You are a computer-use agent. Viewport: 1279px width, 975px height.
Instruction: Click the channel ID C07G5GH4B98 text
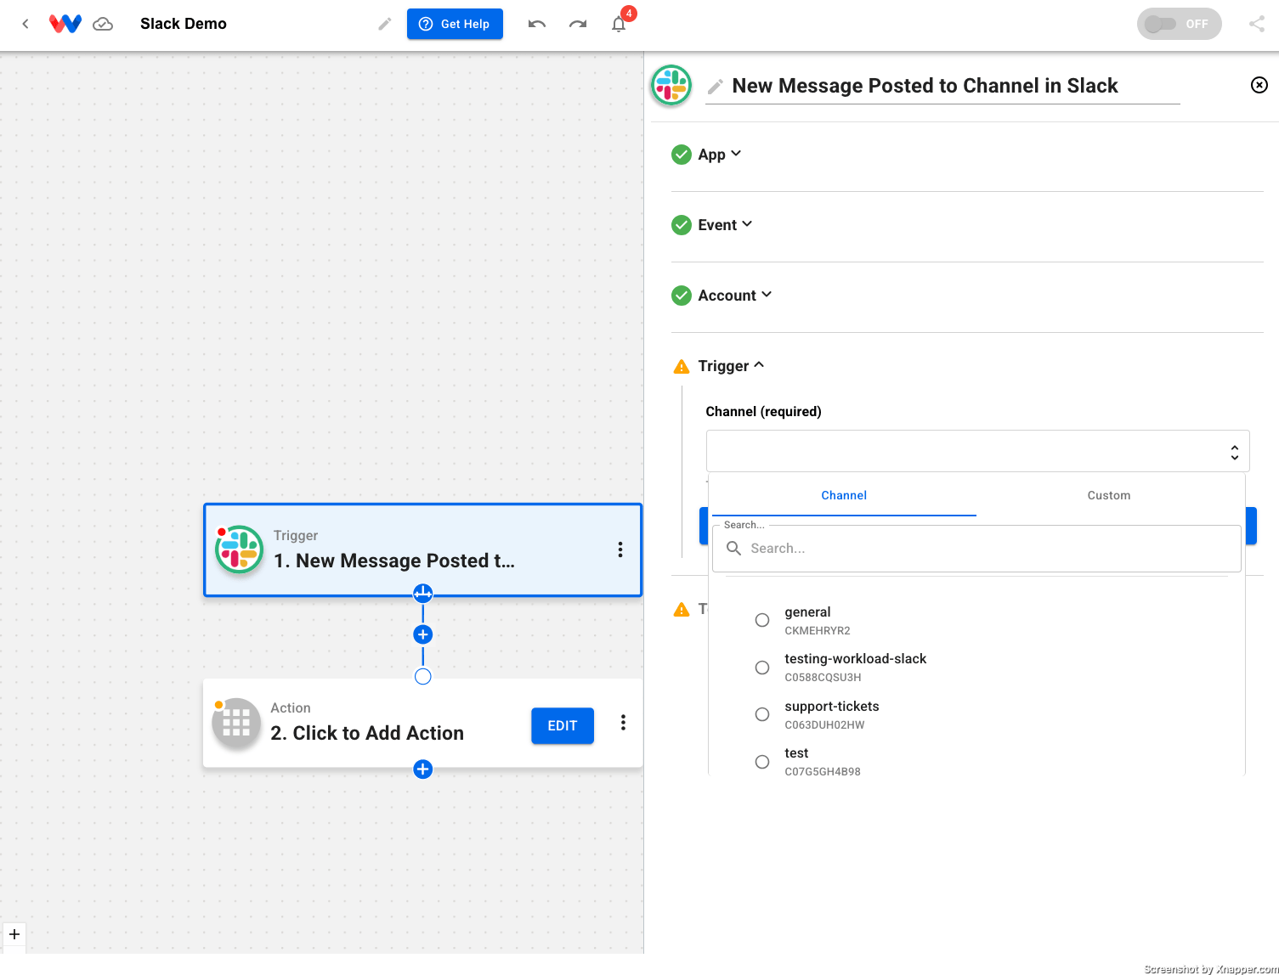pos(823,772)
